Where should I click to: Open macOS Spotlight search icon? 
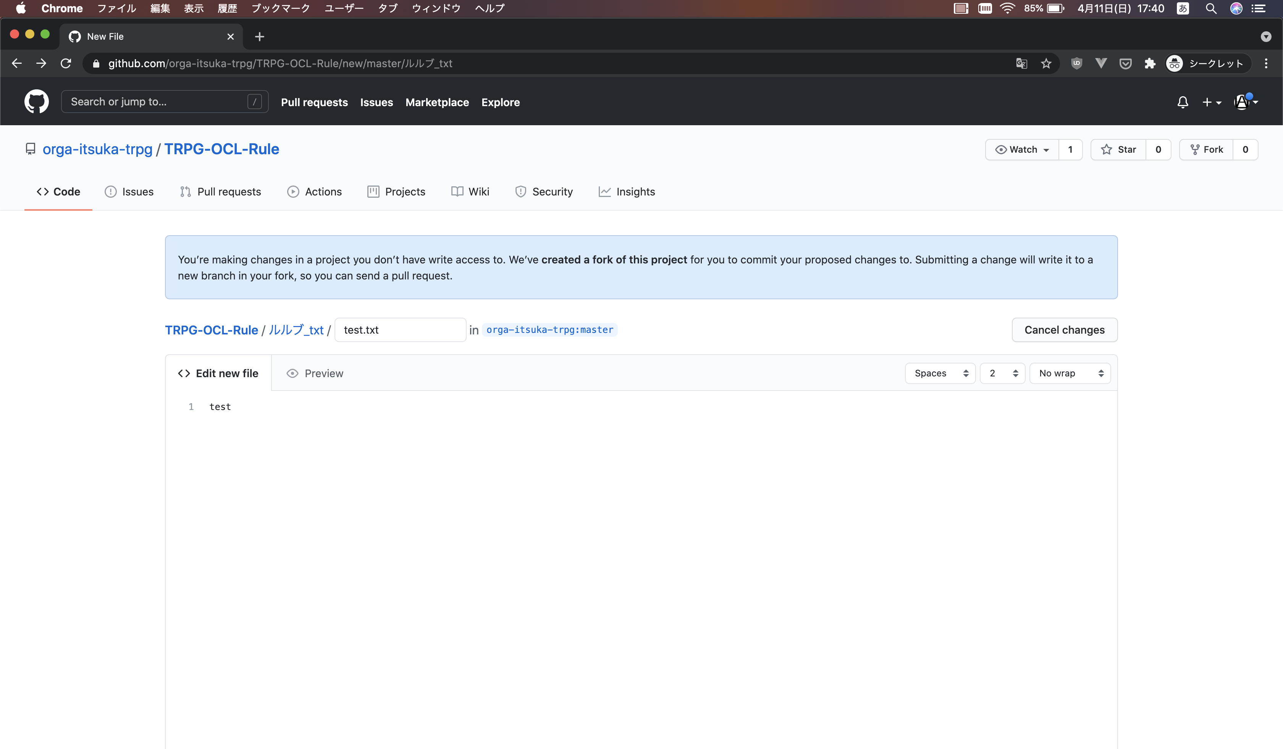click(x=1211, y=9)
